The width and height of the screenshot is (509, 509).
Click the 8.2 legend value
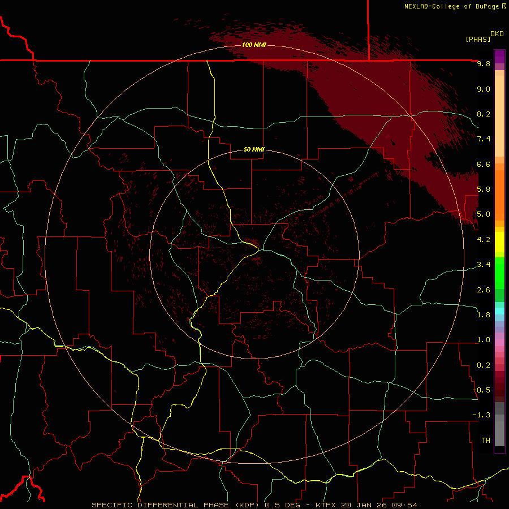(x=484, y=114)
